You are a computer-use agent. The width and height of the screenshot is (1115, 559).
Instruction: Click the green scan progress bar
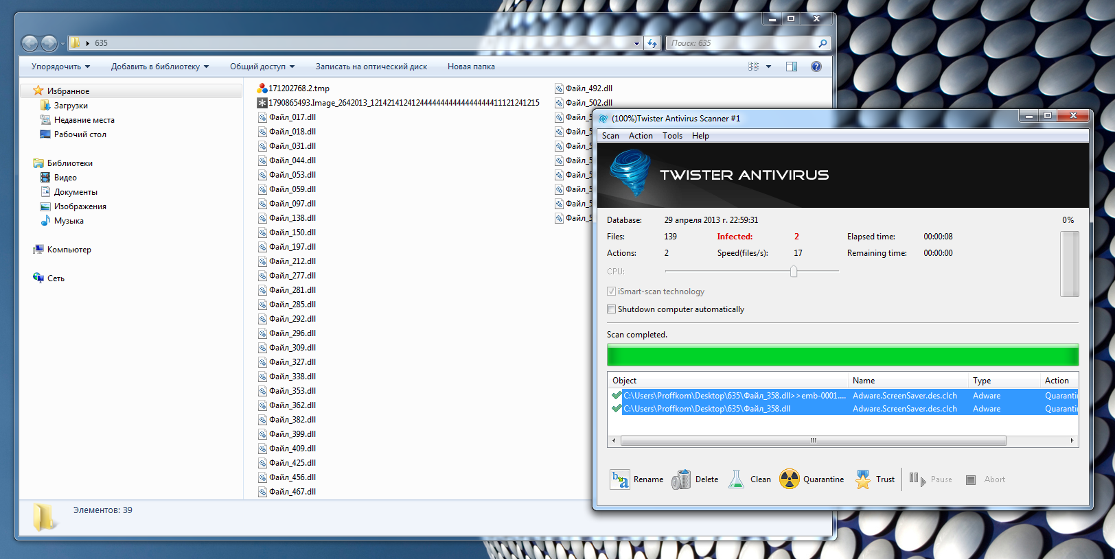pos(842,355)
